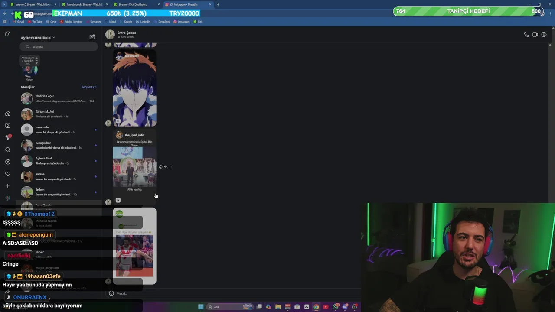The height and width of the screenshot is (312, 555).
Task: Open the Search magnifier in Instagram sidebar
Action: coord(8,150)
